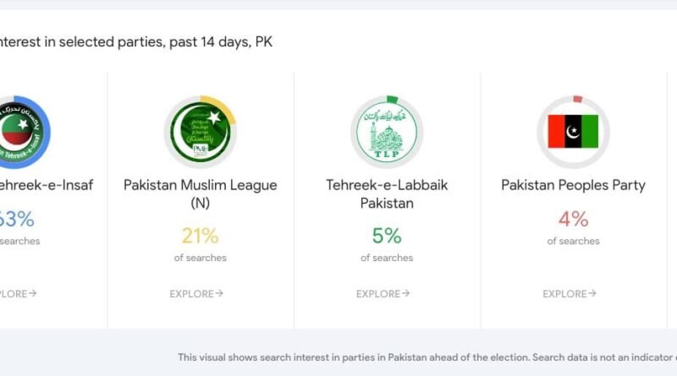Viewport: 677px width, 376px height.
Task: Click the Pakistan Peoples Party flag logo
Action: point(573,132)
